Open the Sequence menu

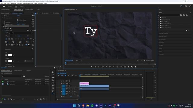pyautogui.click(x=13, y=3)
